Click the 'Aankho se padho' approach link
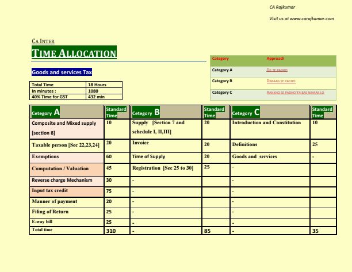 (295, 93)
